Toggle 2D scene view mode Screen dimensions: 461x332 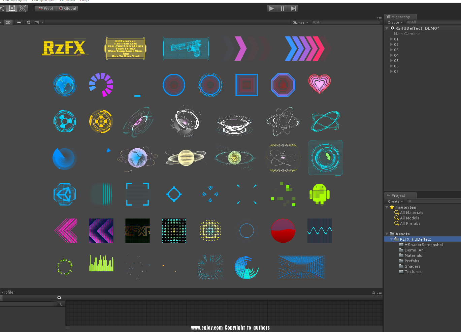pos(8,22)
